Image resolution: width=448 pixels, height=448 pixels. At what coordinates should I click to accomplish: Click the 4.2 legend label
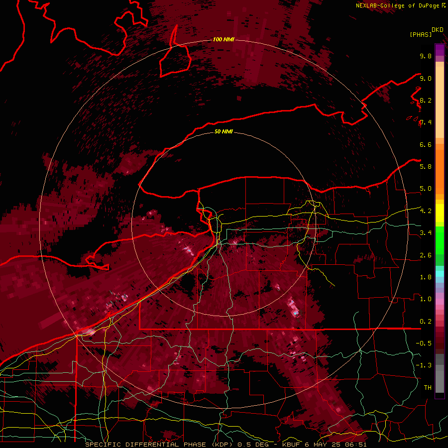coord(426,211)
